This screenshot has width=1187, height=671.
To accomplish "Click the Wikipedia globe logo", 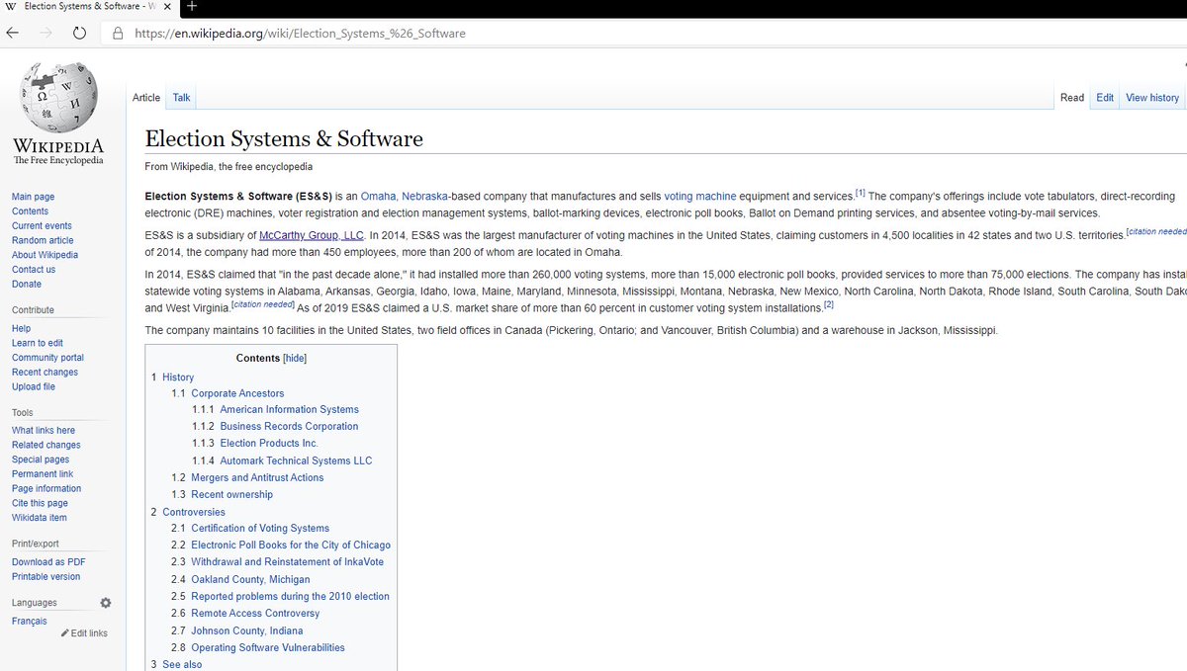I will point(58,97).
